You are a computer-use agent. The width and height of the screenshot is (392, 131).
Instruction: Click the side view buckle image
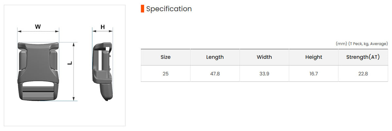(103, 72)
